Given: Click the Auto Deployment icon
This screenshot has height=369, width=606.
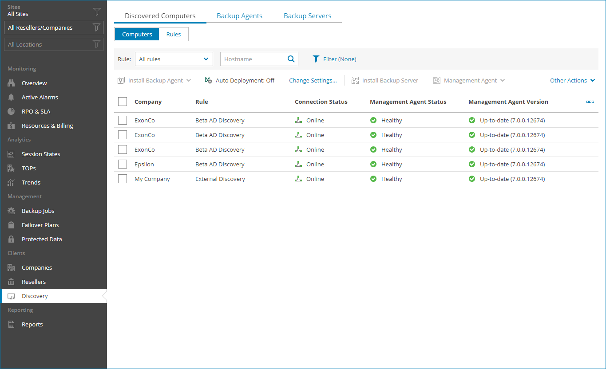Looking at the screenshot, I should point(208,80).
